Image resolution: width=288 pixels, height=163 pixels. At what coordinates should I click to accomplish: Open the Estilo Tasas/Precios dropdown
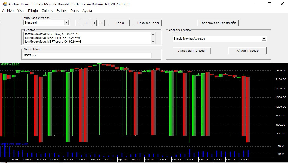(66, 23)
